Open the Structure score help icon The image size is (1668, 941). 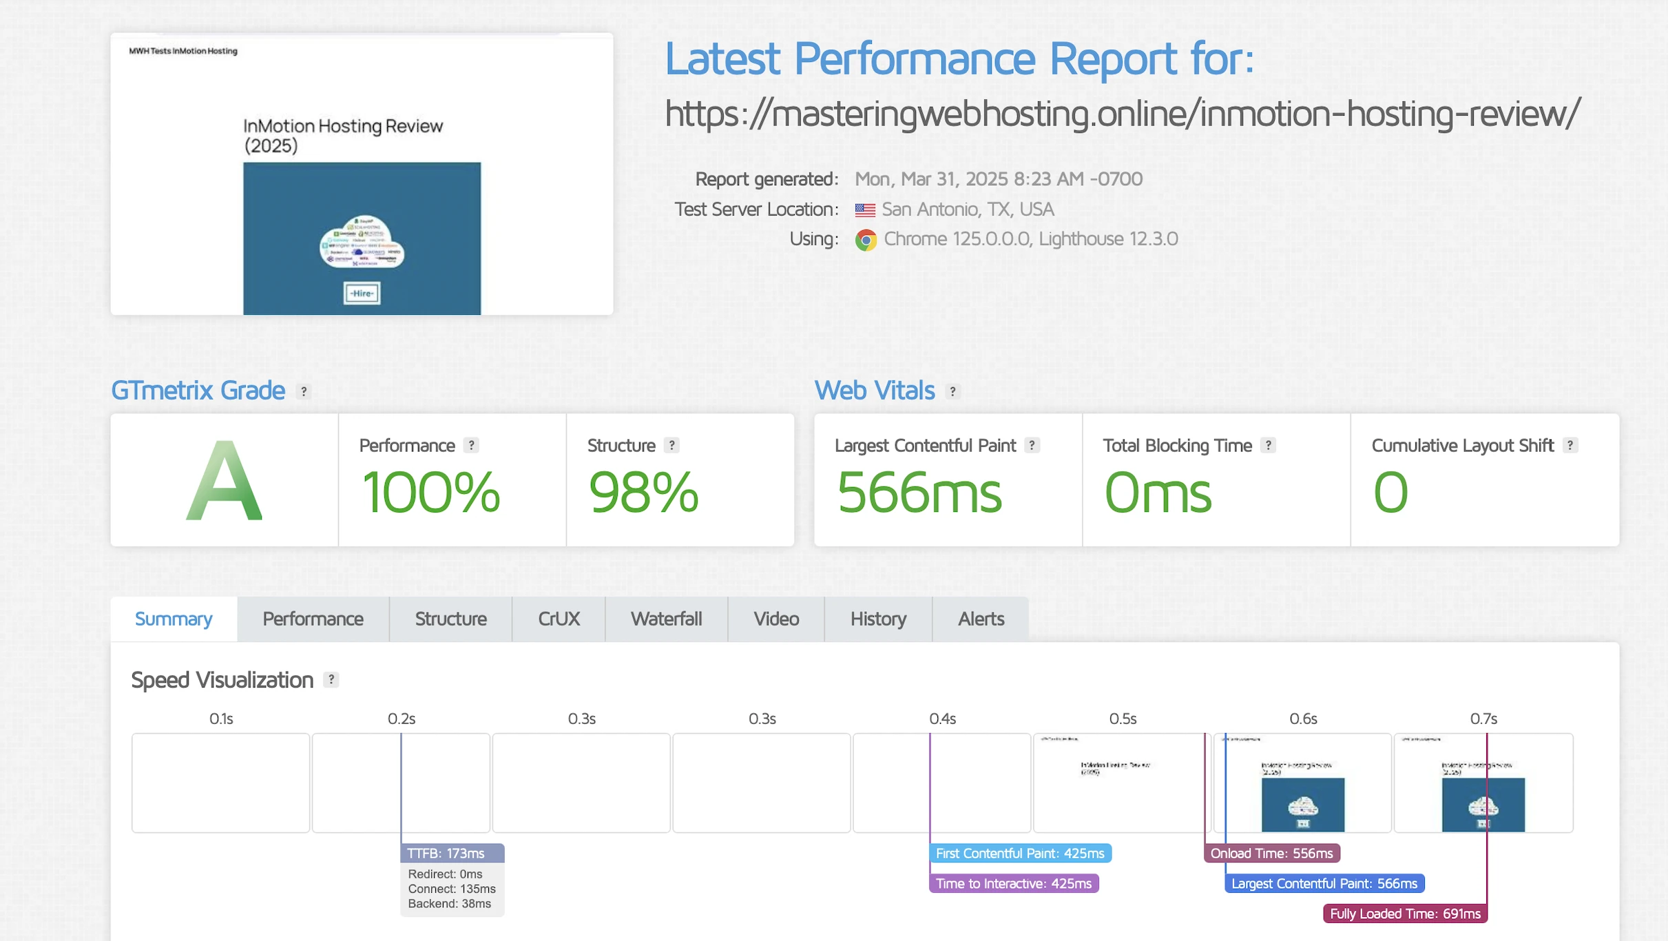(x=671, y=446)
